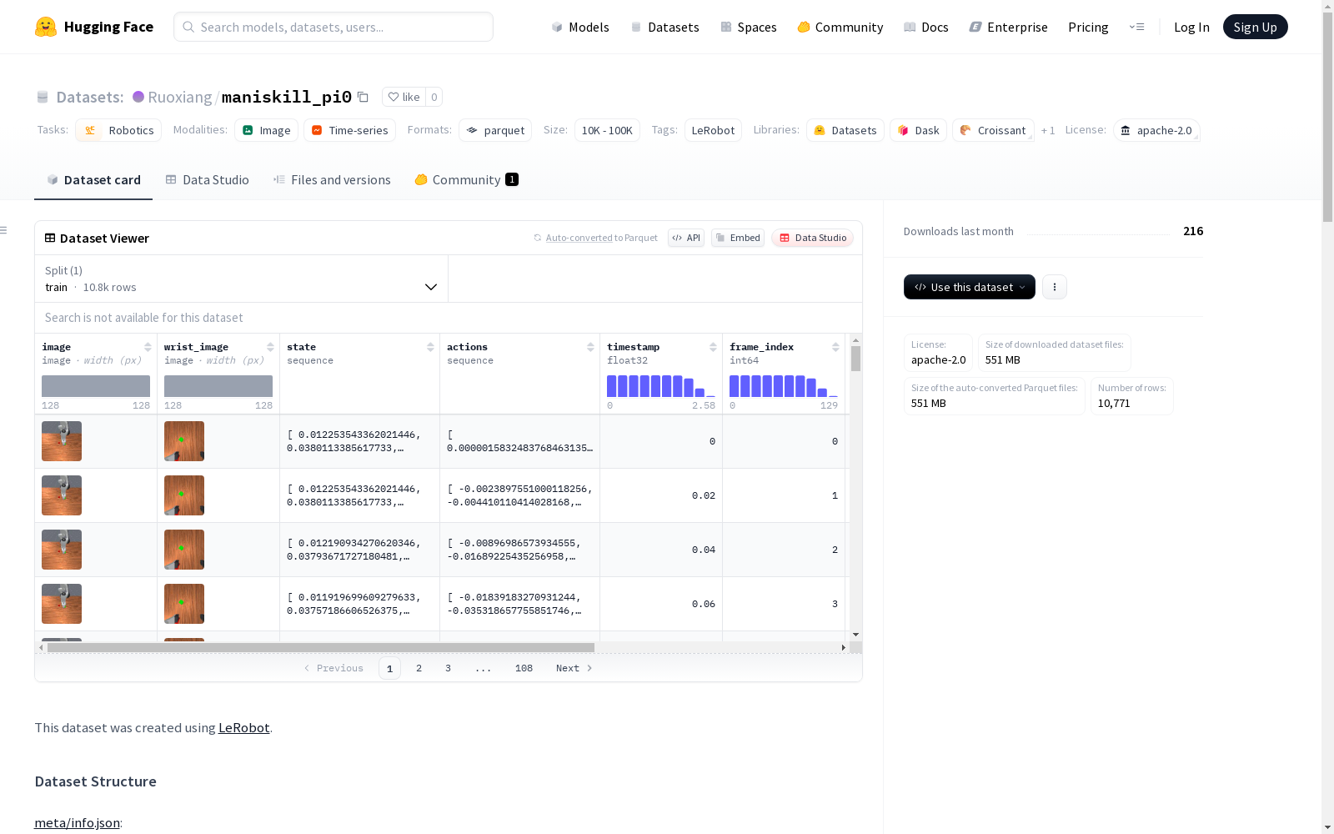The height and width of the screenshot is (834, 1334).
Task: Expand the Croissant library dropdown
Action: click(x=994, y=130)
